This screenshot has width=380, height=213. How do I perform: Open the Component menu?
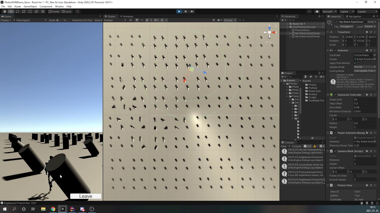coord(46,7)
